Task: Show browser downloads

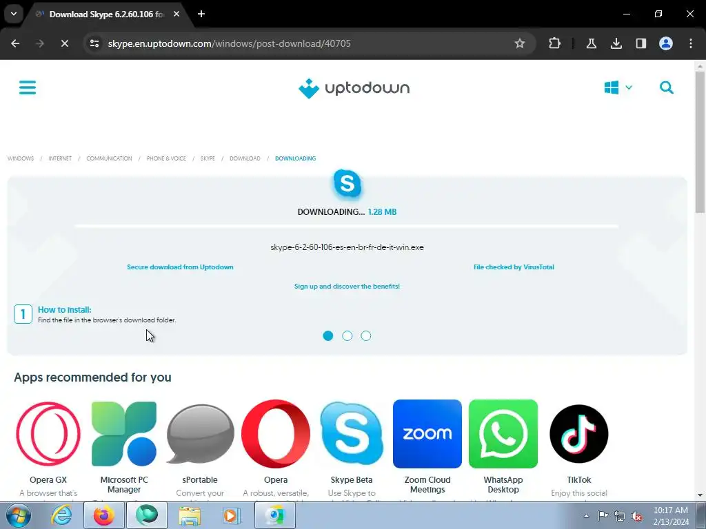Action: tap(616, 43)
